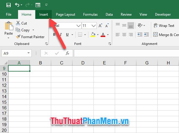Toggle Underline formatting

click(67, 35)
